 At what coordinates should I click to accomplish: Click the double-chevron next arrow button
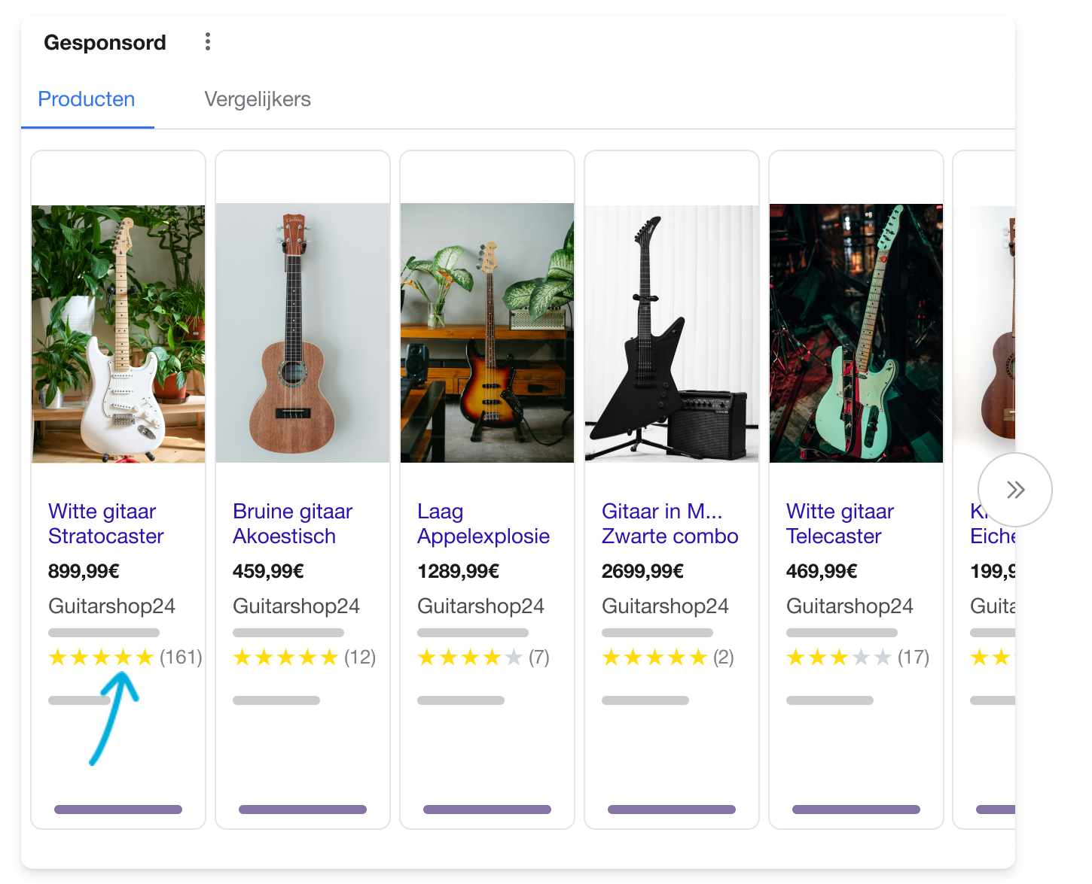point(1014,490)
